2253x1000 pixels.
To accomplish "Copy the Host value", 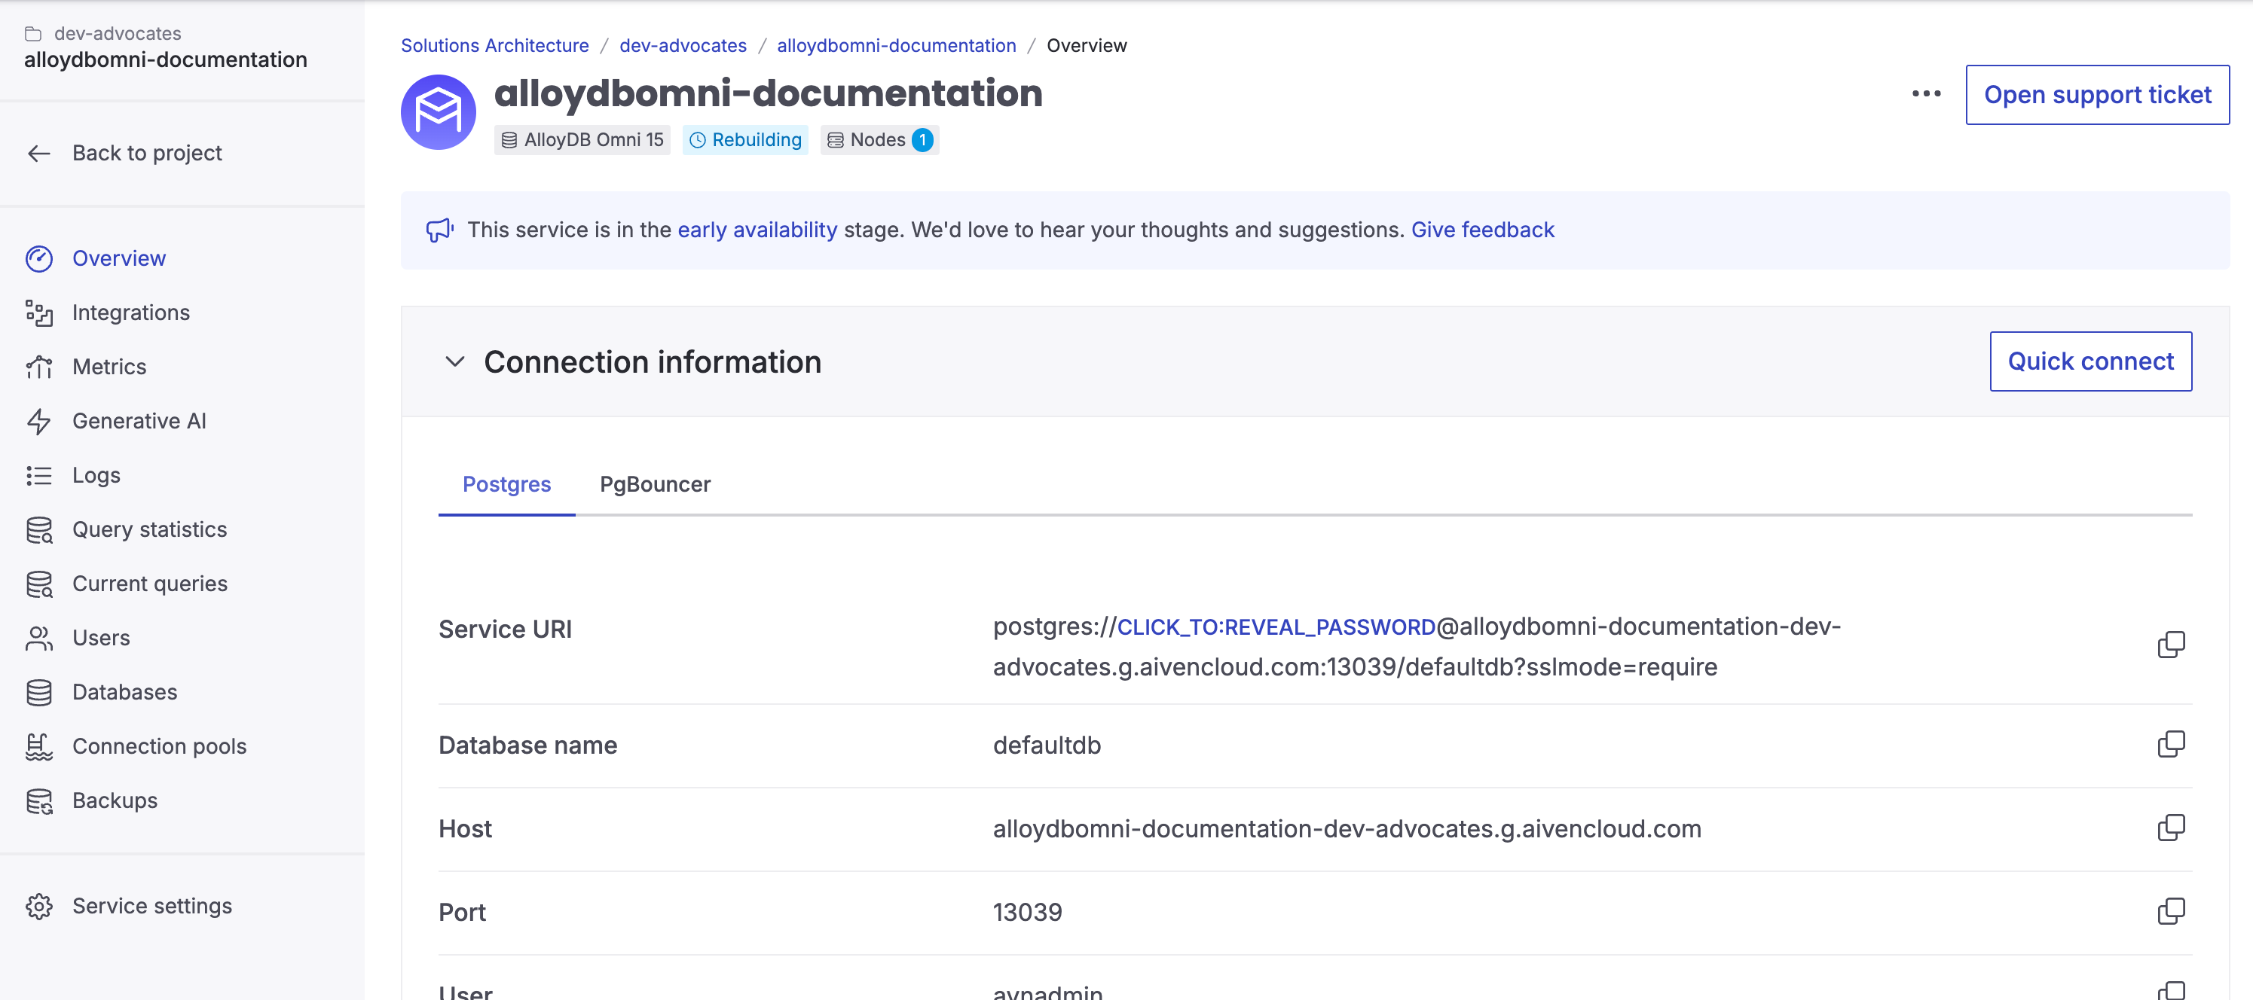I will coord(2170,828).
